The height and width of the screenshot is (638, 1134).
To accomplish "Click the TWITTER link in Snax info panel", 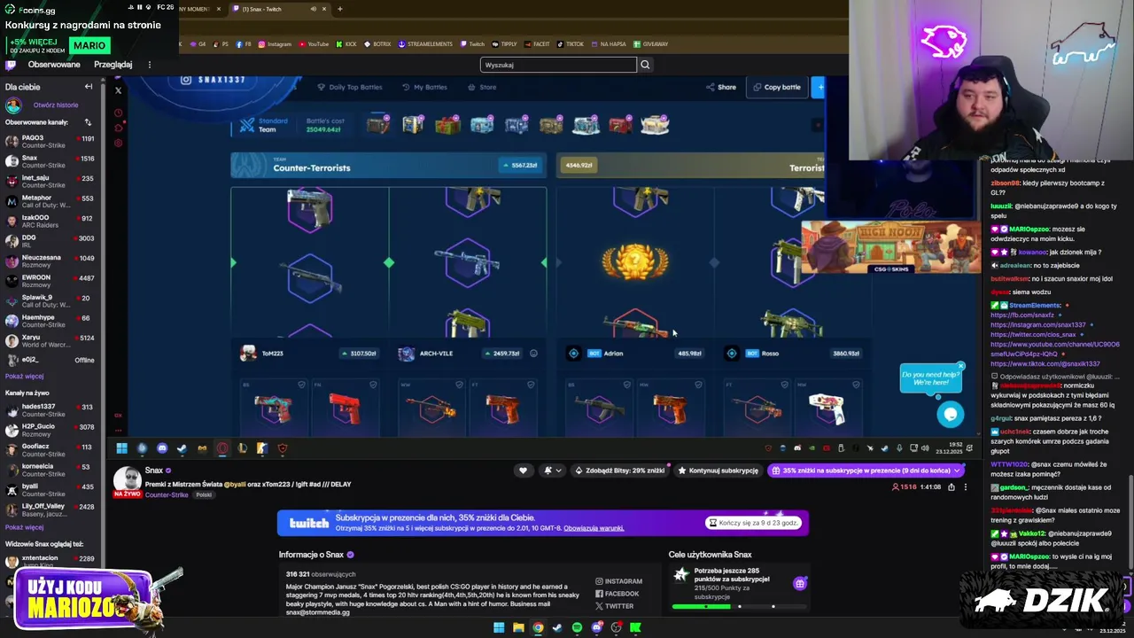I will point(614,606).
